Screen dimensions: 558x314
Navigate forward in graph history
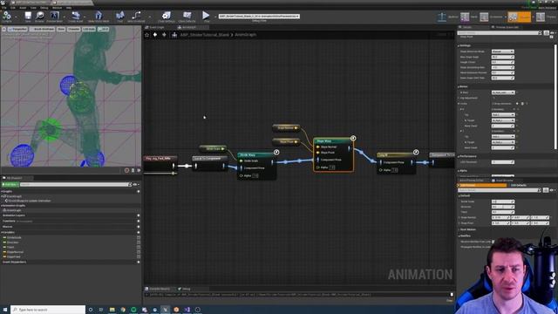(164, 35)
